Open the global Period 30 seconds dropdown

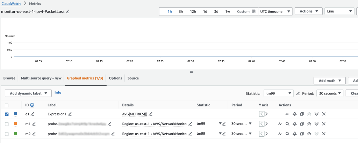click(330, 93)
